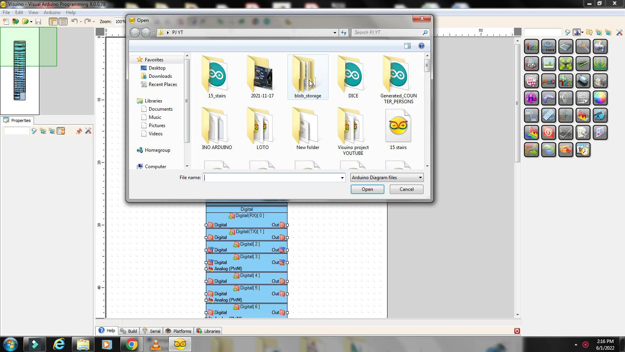The height and width of the screenshot is (352, 625).
Task: Select the telescope components category
Action: pyautogui.click(x=600, y=115)
